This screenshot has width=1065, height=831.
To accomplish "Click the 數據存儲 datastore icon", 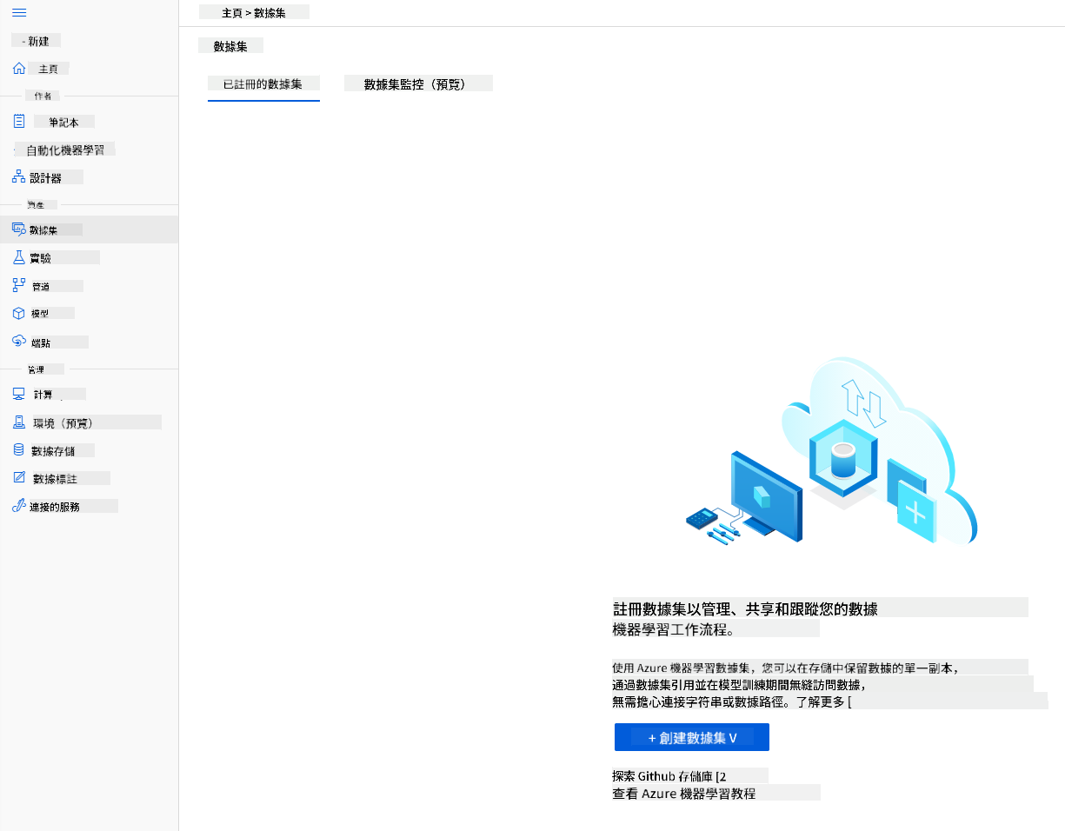I will pos(19,450).
